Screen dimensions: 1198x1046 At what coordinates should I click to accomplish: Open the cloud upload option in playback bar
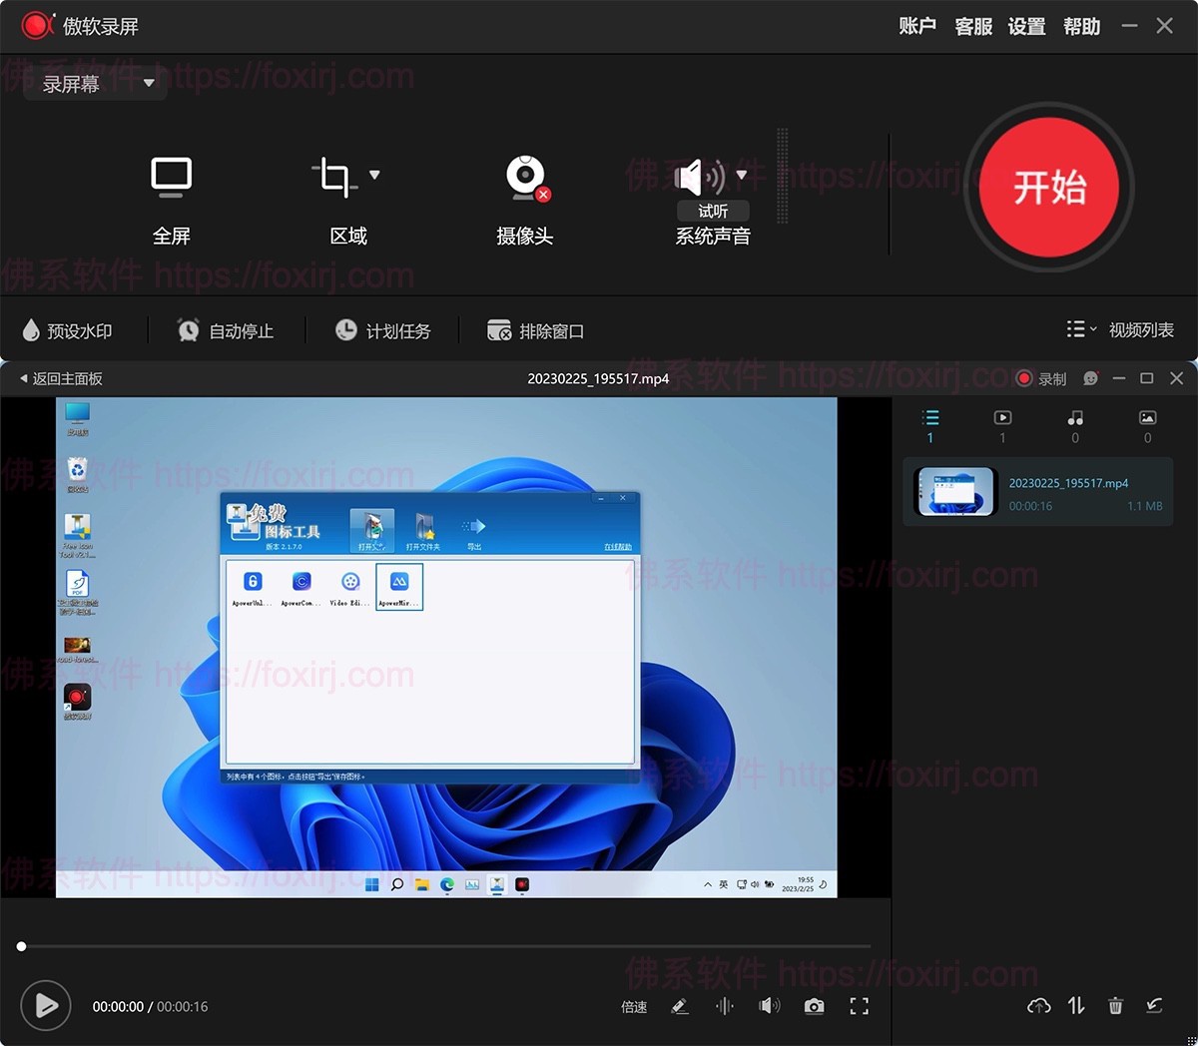1038,1006
